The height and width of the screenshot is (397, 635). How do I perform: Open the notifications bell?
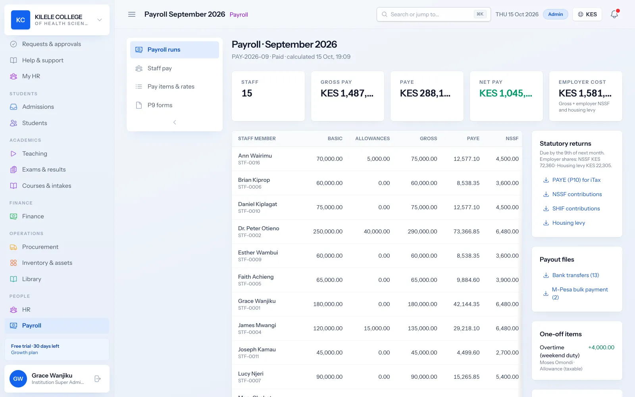(614, 14)
